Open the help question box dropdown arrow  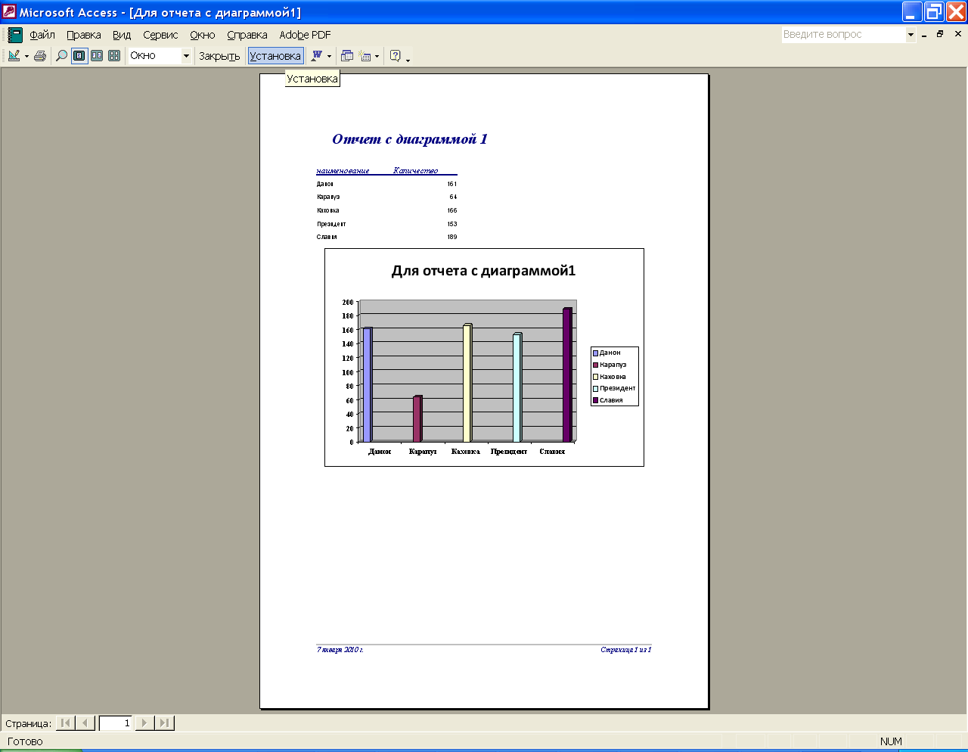point(911,34)
